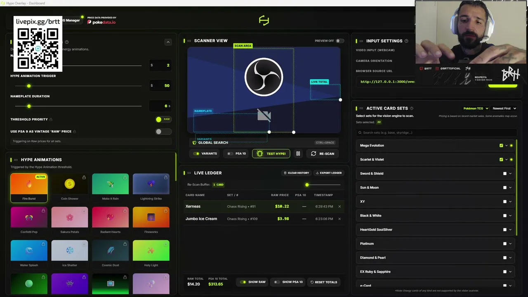Click the lock icon beside Threshold Priority
The image size is (528, 297).
[51, 120]
